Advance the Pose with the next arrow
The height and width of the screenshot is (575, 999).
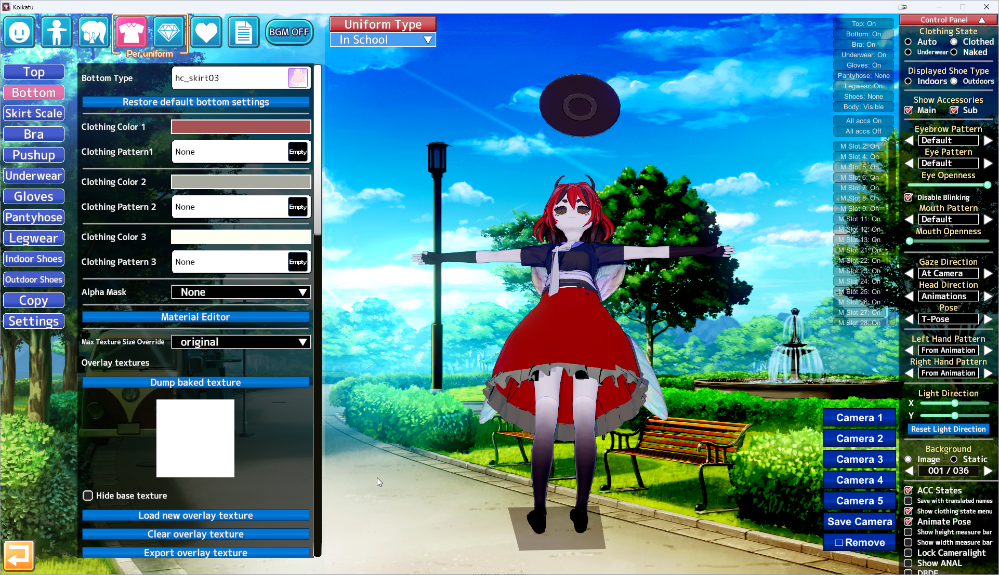(x=988, y=319)
